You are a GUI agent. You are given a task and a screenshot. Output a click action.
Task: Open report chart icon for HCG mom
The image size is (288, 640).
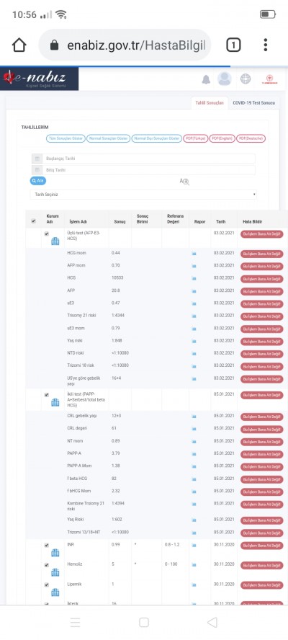point(194,254)
